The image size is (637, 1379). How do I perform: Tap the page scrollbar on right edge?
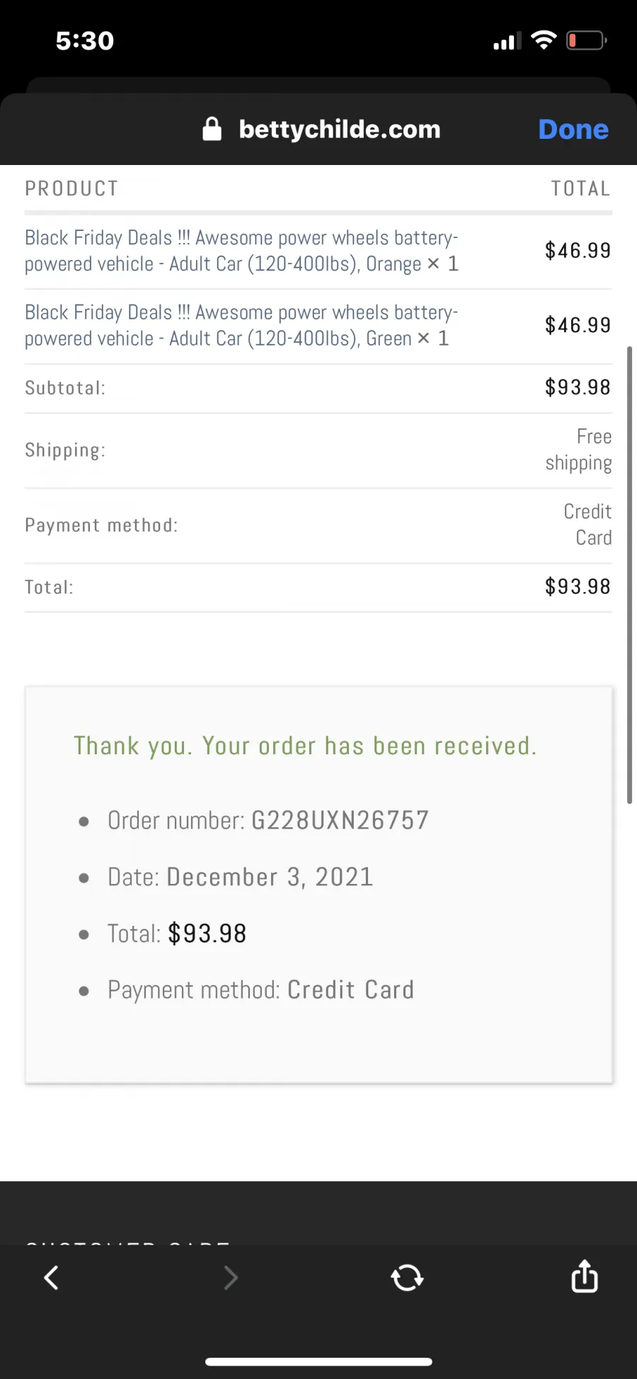629,575
